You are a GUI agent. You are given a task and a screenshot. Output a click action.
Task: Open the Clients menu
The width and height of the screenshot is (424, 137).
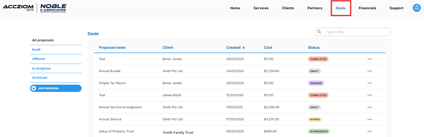(x=288, y=8)
